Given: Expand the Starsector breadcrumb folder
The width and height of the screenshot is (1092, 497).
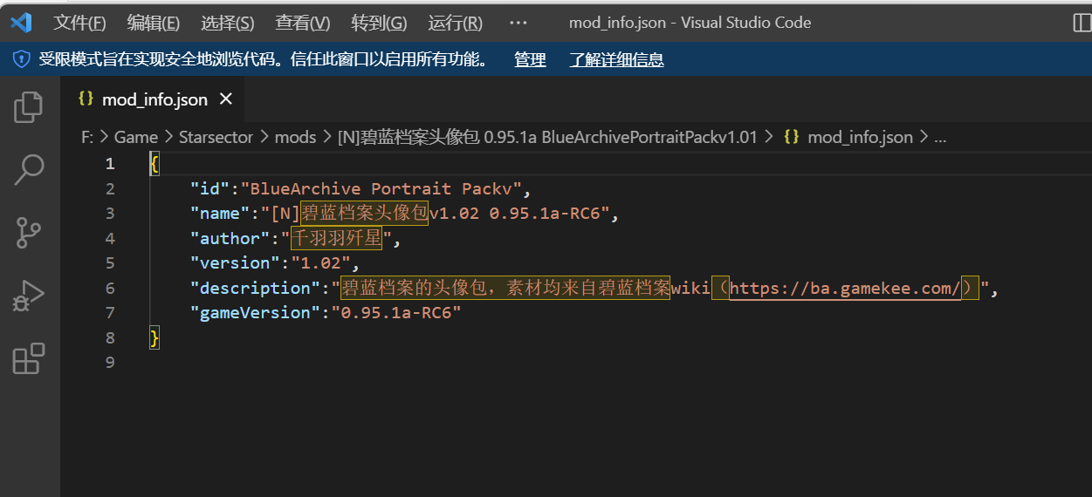Looking at the screenshot, I should (x=216, y=137).
